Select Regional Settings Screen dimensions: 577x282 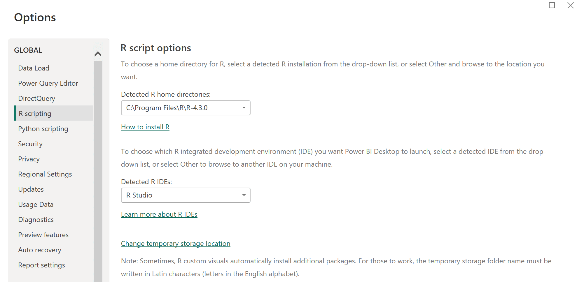(45, 174)
